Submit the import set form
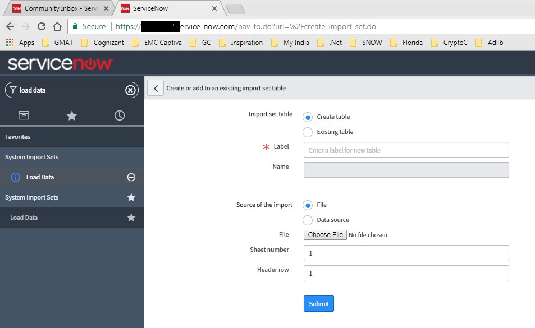This screenshot has height=328, width=535. pos(319,304)
